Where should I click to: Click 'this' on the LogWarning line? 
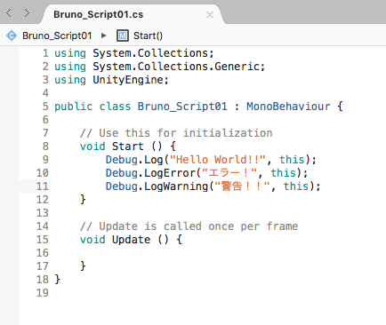[x=296, y=186]
